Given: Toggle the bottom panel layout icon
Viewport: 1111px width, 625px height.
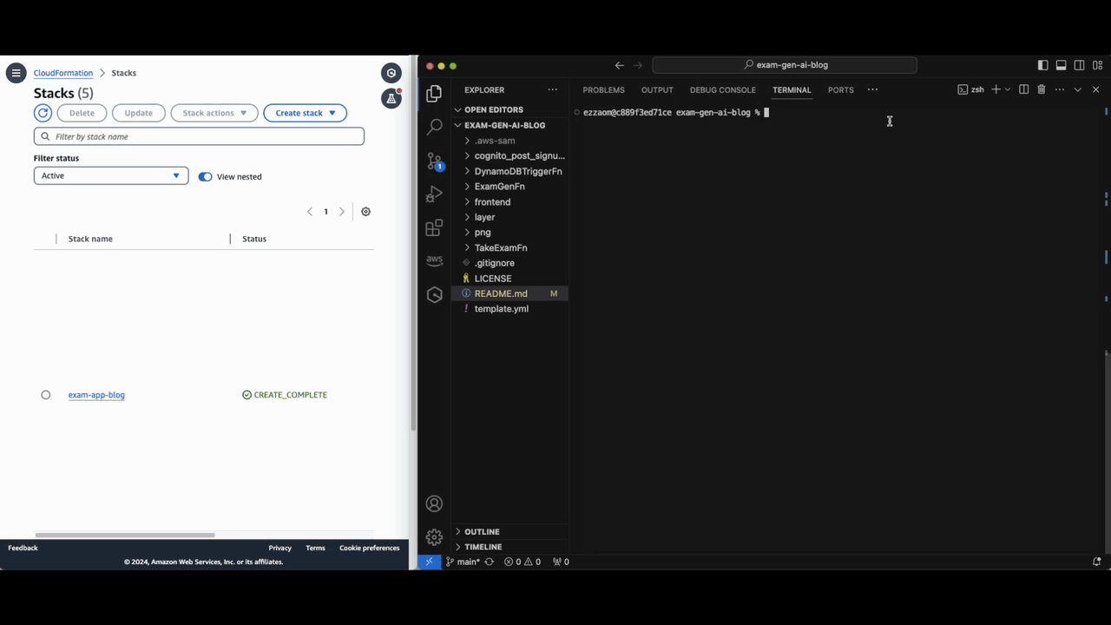Looking at the screenshot, I should coord(1061,65).
